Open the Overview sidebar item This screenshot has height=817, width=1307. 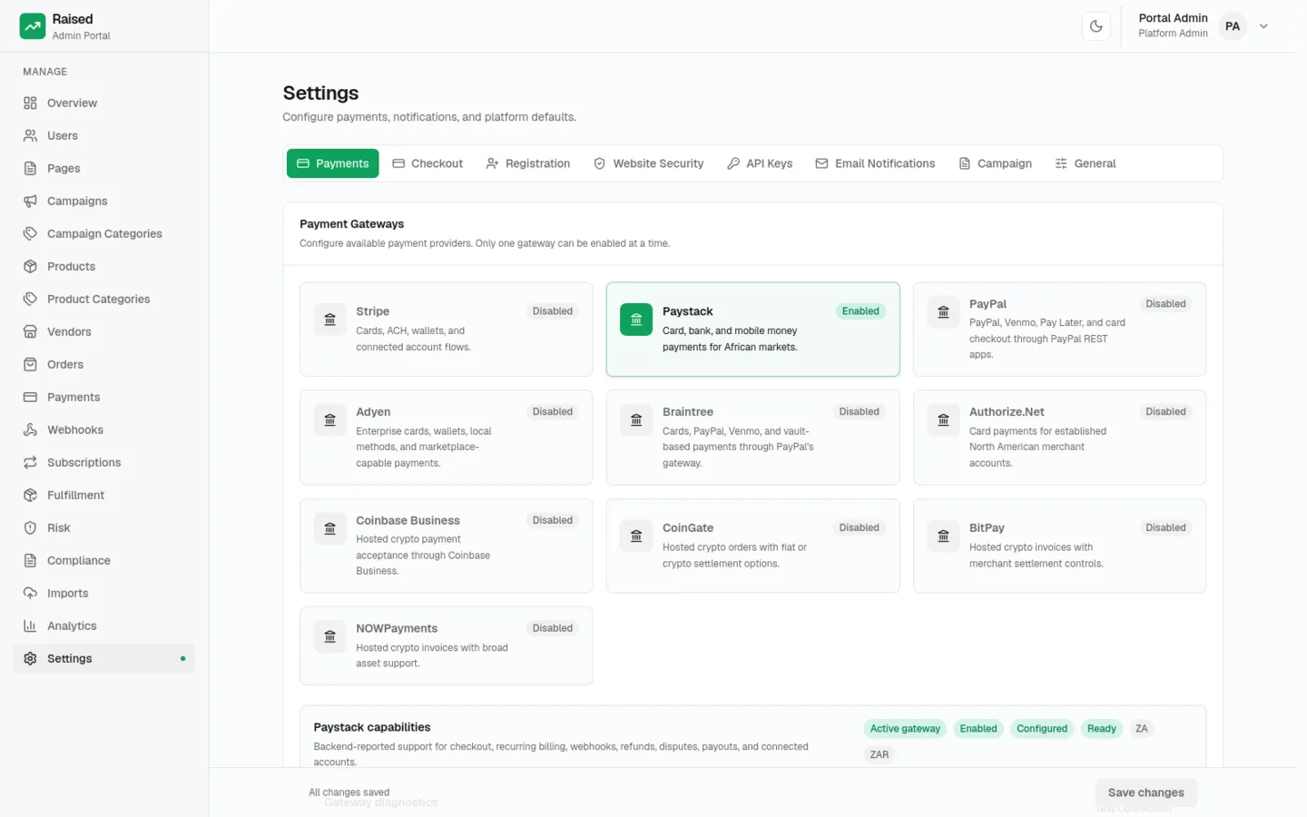point(104,103)
